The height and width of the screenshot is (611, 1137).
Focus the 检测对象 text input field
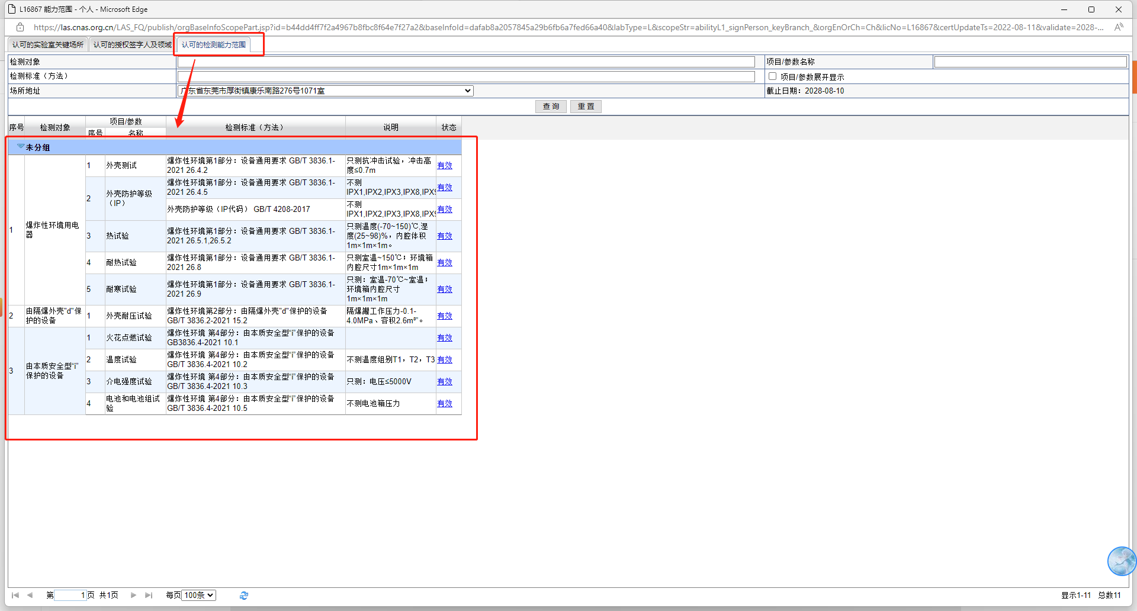466,62
